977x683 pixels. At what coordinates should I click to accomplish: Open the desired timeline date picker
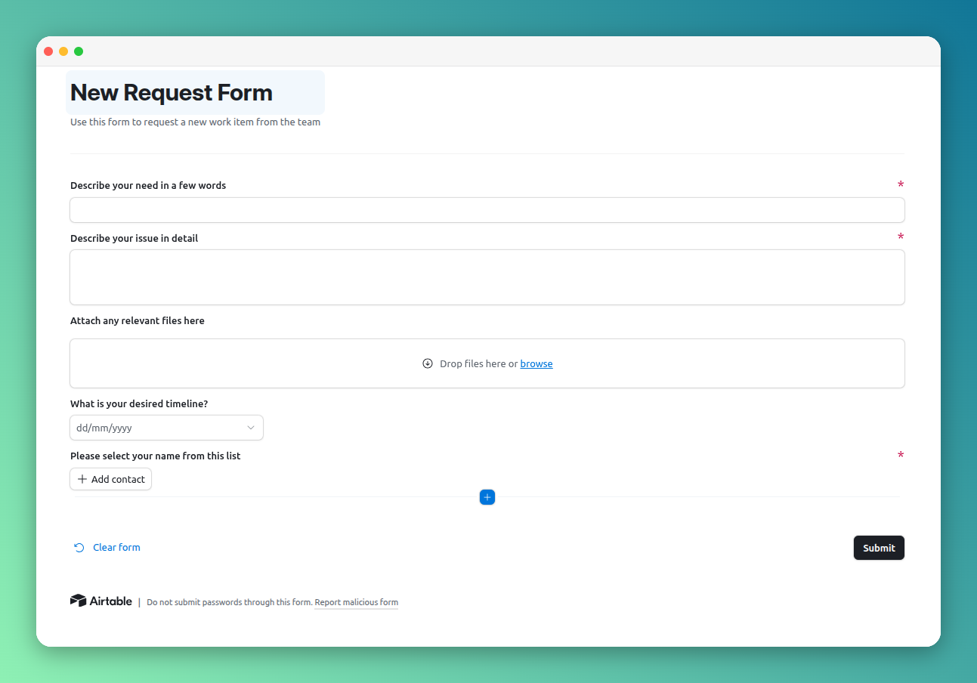[151, 428]
